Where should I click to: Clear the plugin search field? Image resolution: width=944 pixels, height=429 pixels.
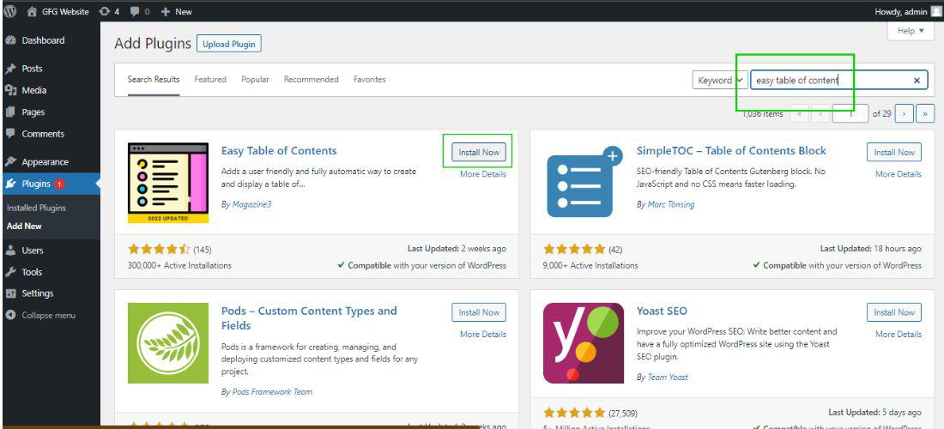point(917,80)
